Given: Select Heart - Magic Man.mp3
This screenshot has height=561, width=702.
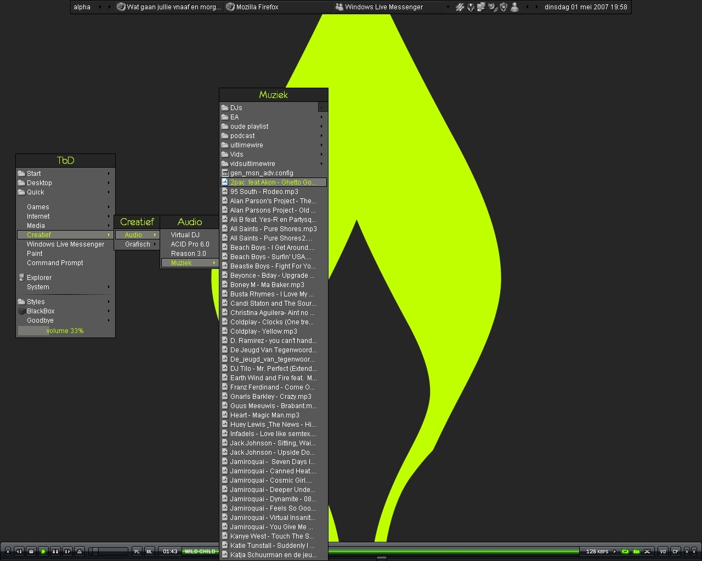Looking at the screenshot, I should click(274, 415).
